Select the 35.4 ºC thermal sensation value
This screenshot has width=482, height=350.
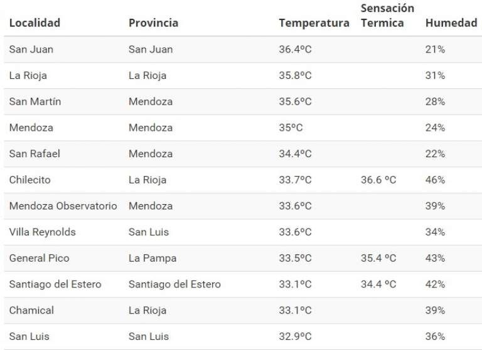378,258
